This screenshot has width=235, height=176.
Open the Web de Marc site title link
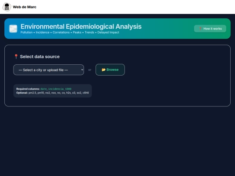[x=24, y=7]
